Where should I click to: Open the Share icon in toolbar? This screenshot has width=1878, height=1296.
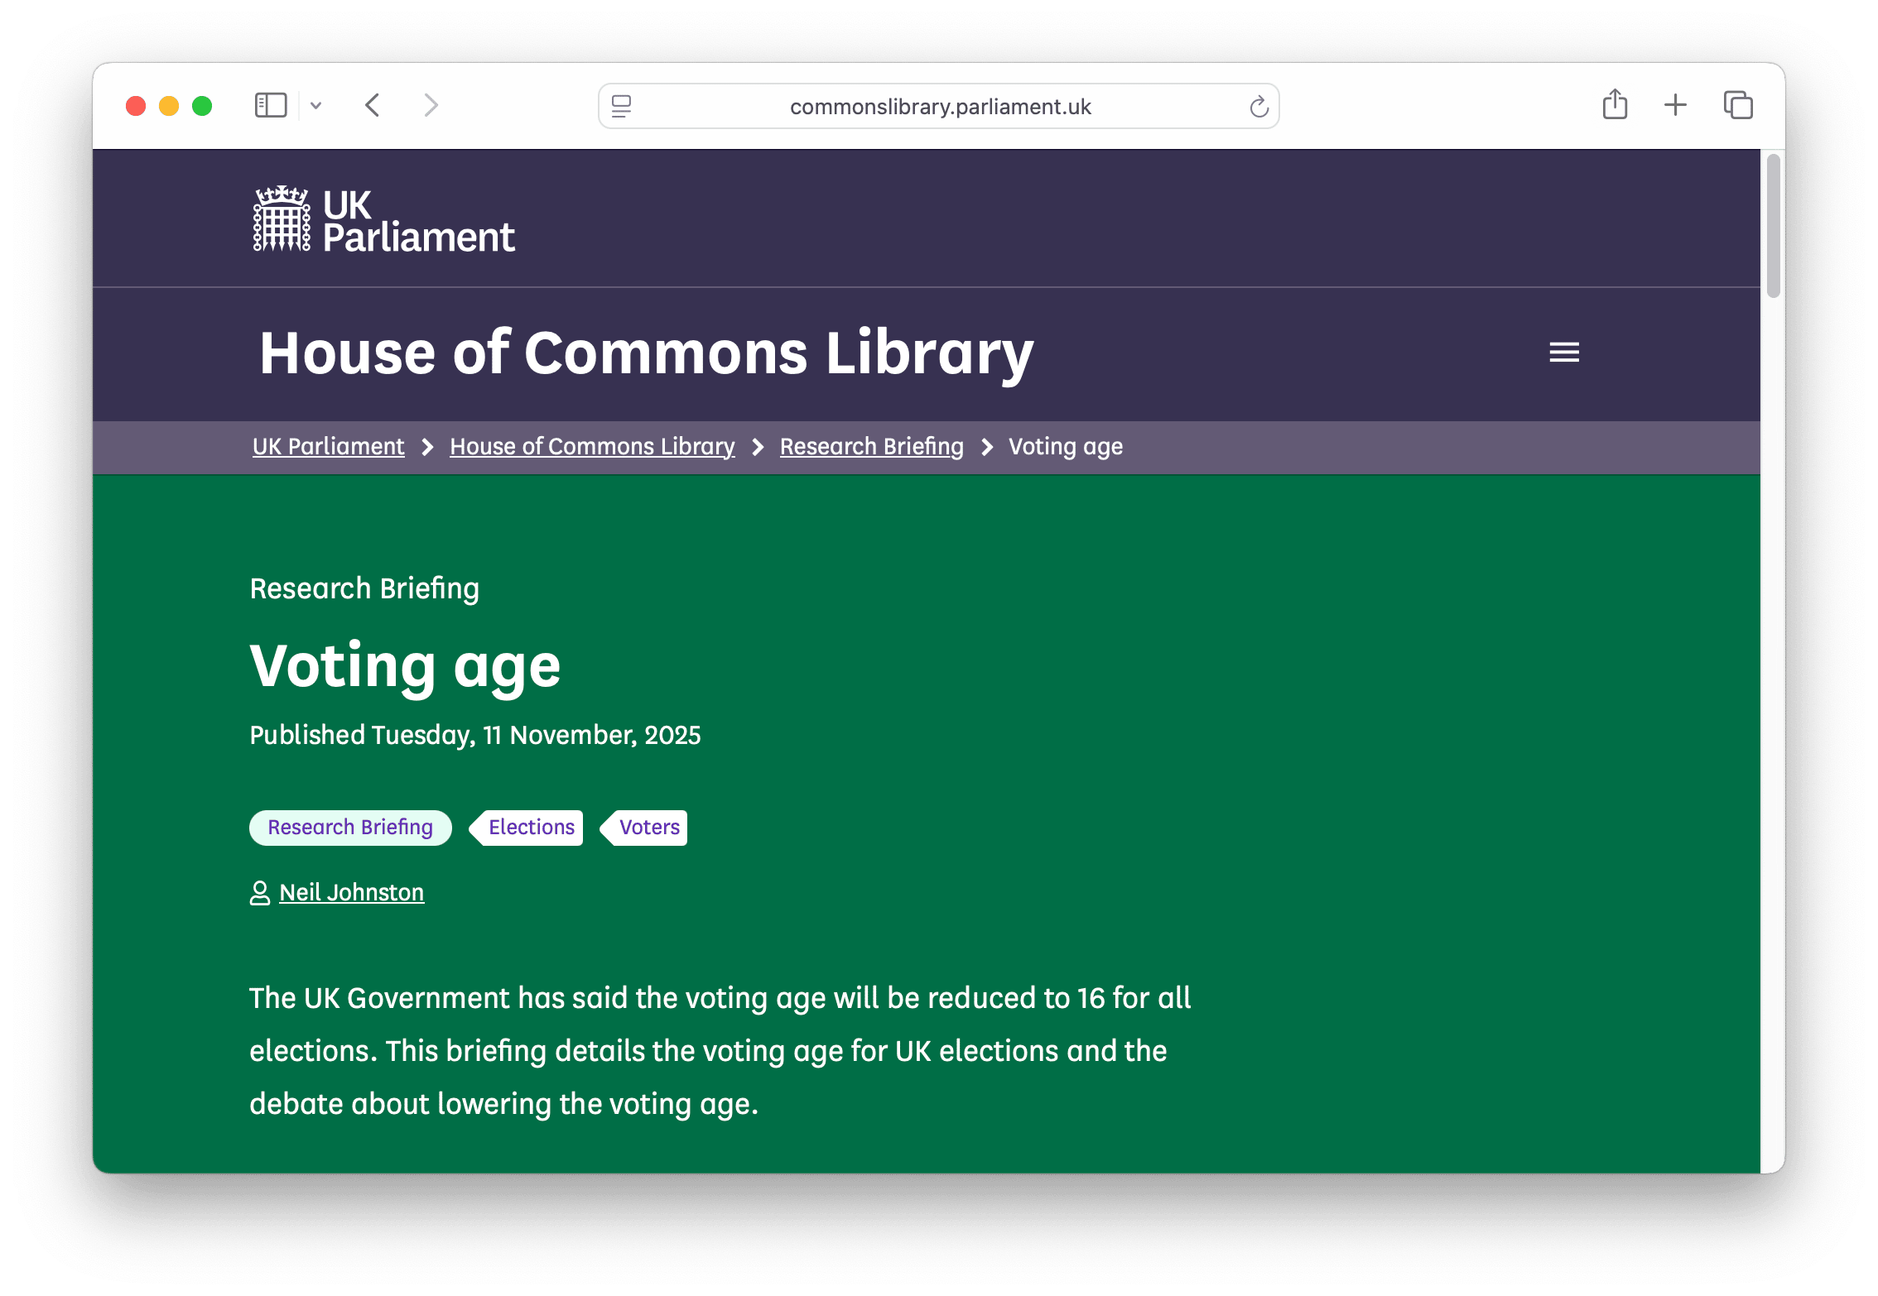point(1614,105)
